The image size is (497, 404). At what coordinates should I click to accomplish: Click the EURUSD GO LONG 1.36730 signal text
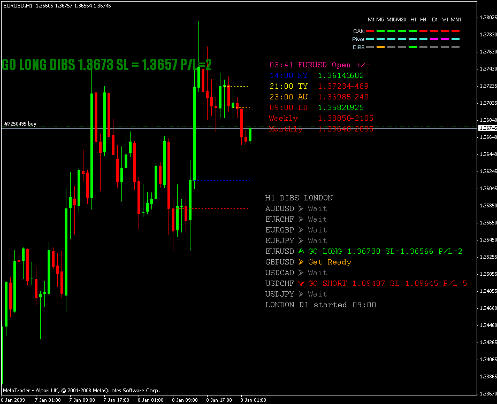pyautogui.click(x=385, y=251)
